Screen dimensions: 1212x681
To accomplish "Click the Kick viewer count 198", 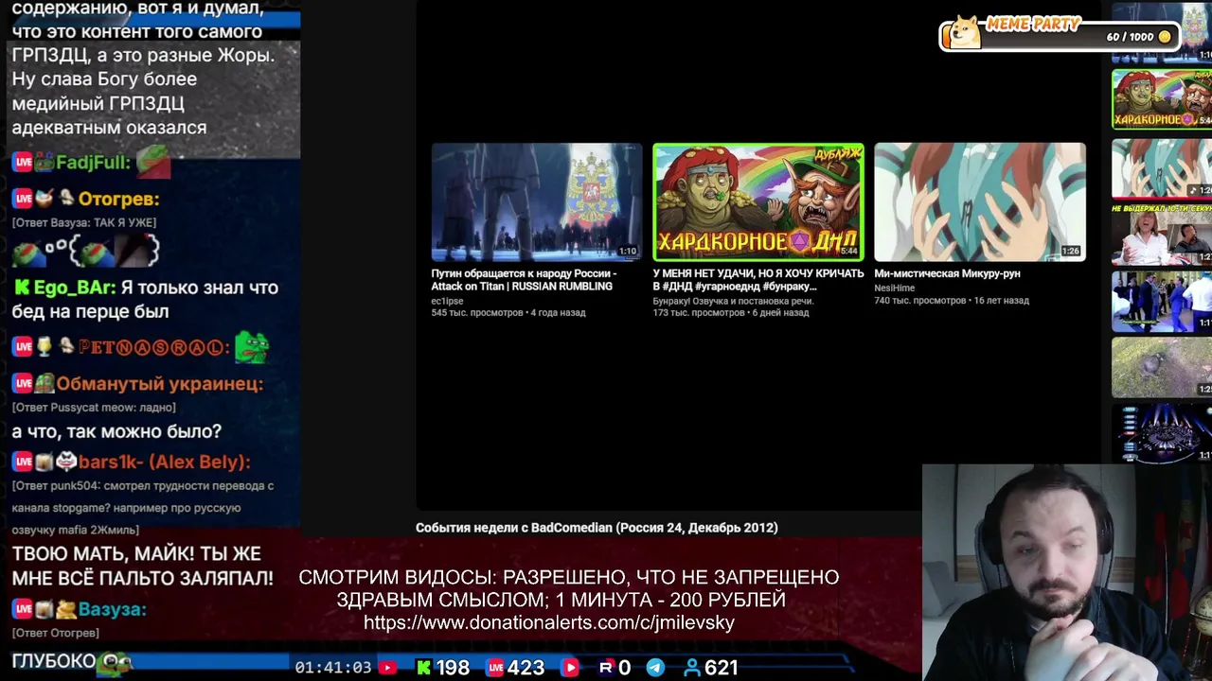I will [x=453, y=668].
